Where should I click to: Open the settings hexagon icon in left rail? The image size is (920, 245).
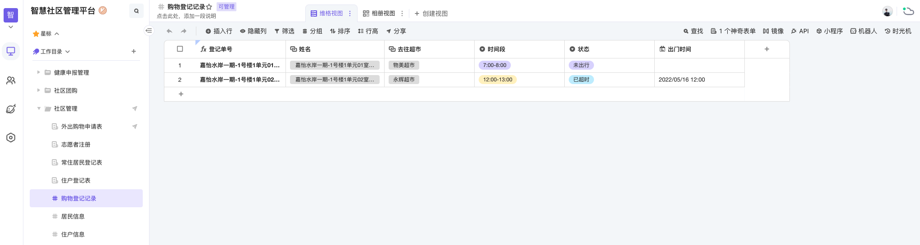(11, 138)
